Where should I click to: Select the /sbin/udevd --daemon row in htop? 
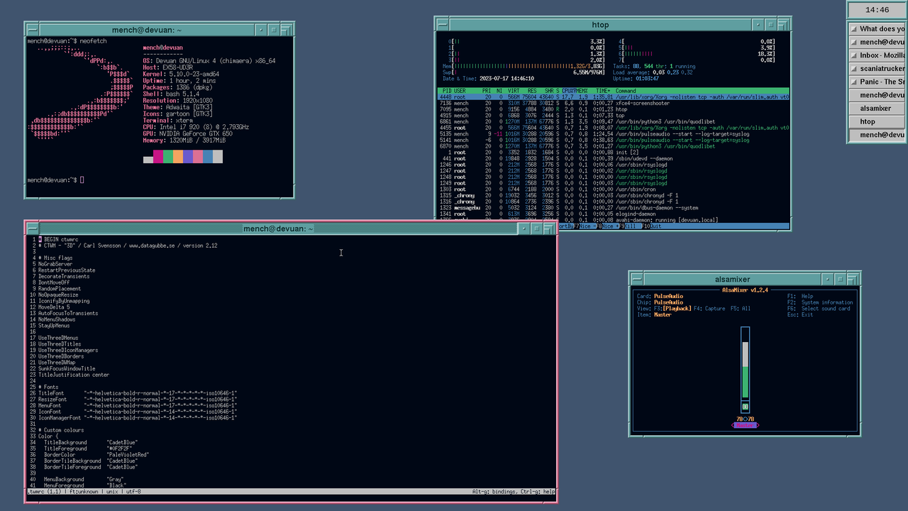tap(614, 158)
